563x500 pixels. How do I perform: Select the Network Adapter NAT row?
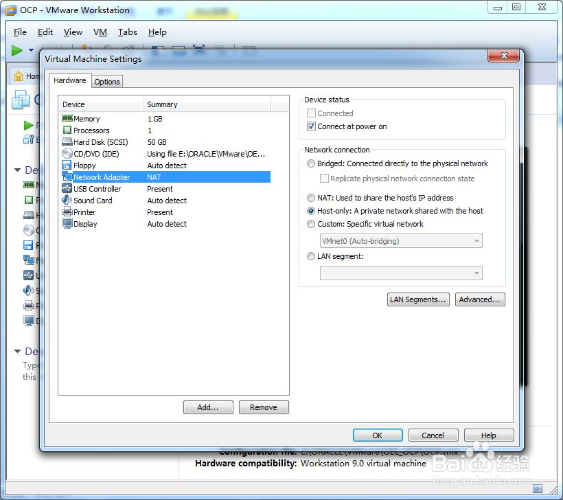click(x=166, y=177)
